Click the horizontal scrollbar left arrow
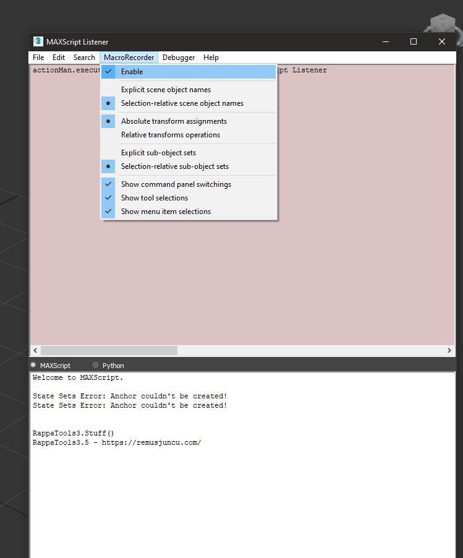463x558 pixels. (x=35, y=350)
